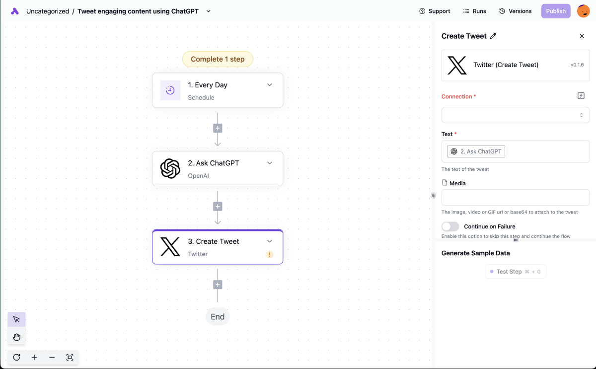596x369 pixels.
Task: Click the X logo on Create Tweet step
Action: 170,247
